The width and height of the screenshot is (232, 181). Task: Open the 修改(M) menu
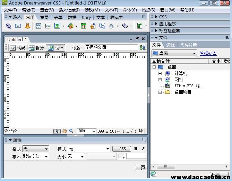(x=92, y=10)
